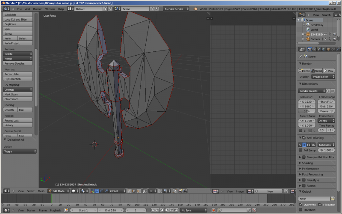Click the Remove Doubles button

[x=15, y=63]
